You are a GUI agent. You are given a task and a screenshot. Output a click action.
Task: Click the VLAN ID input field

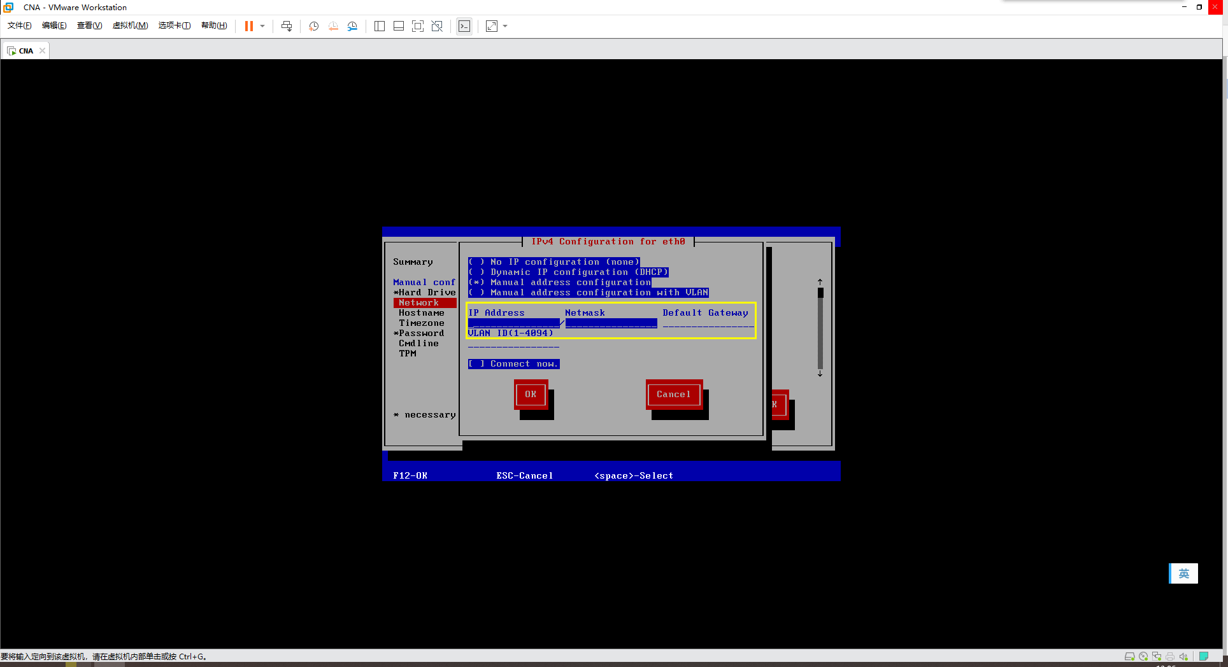[x=513, y=344]
